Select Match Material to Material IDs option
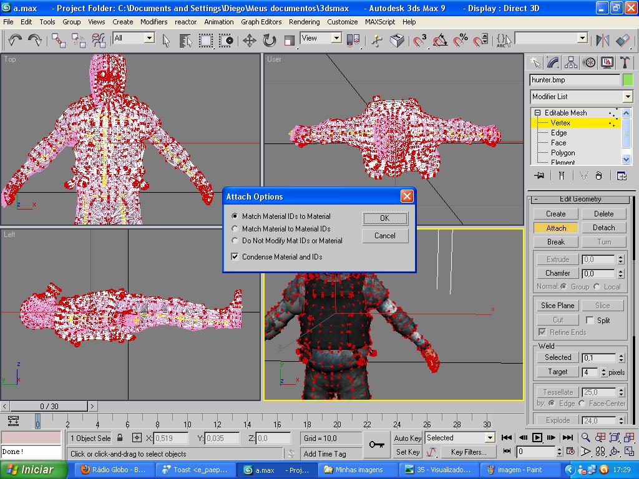639x479 pixels. (x=235, y=229)
